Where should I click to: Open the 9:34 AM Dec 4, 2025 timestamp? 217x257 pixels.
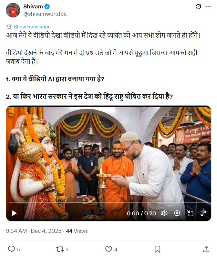[34, 231]
